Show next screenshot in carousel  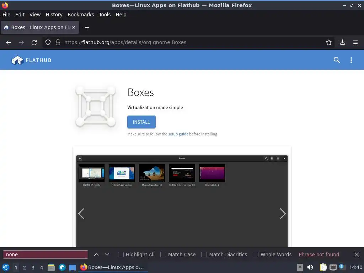283,214
